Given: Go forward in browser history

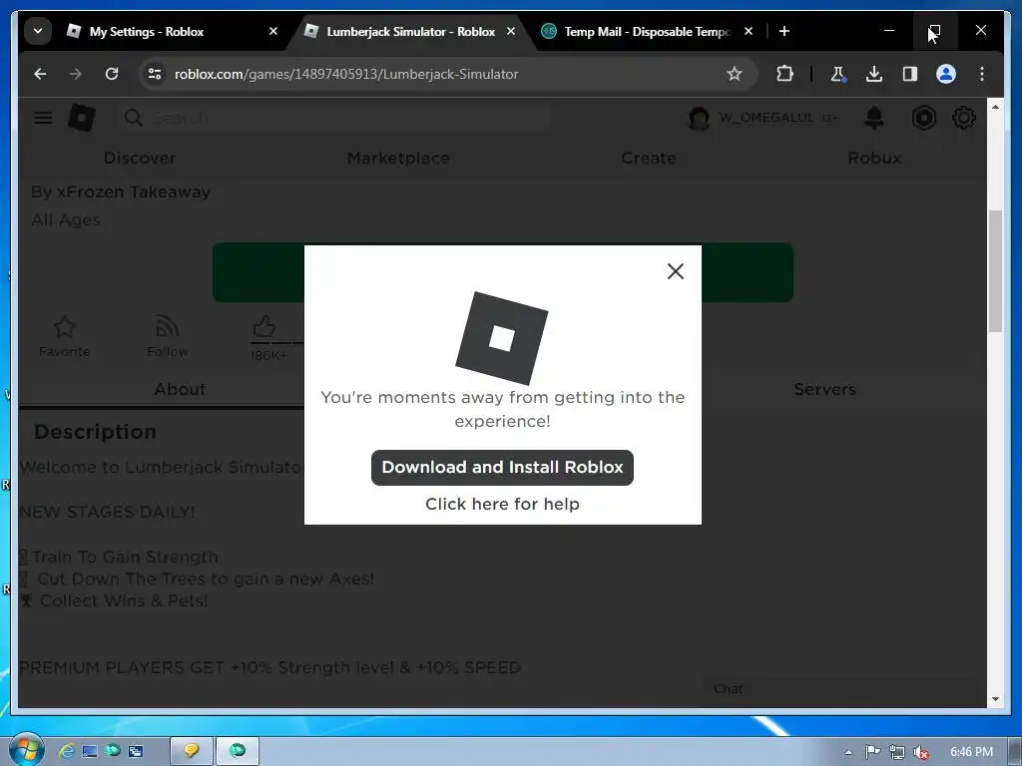Looking at the screenshot, I should pyautogui.click(x=76, y=74).
